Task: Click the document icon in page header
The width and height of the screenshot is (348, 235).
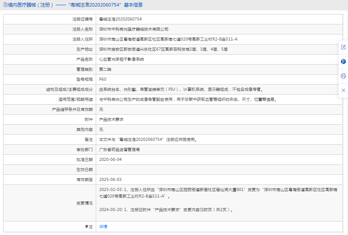Action: [5, 5]
